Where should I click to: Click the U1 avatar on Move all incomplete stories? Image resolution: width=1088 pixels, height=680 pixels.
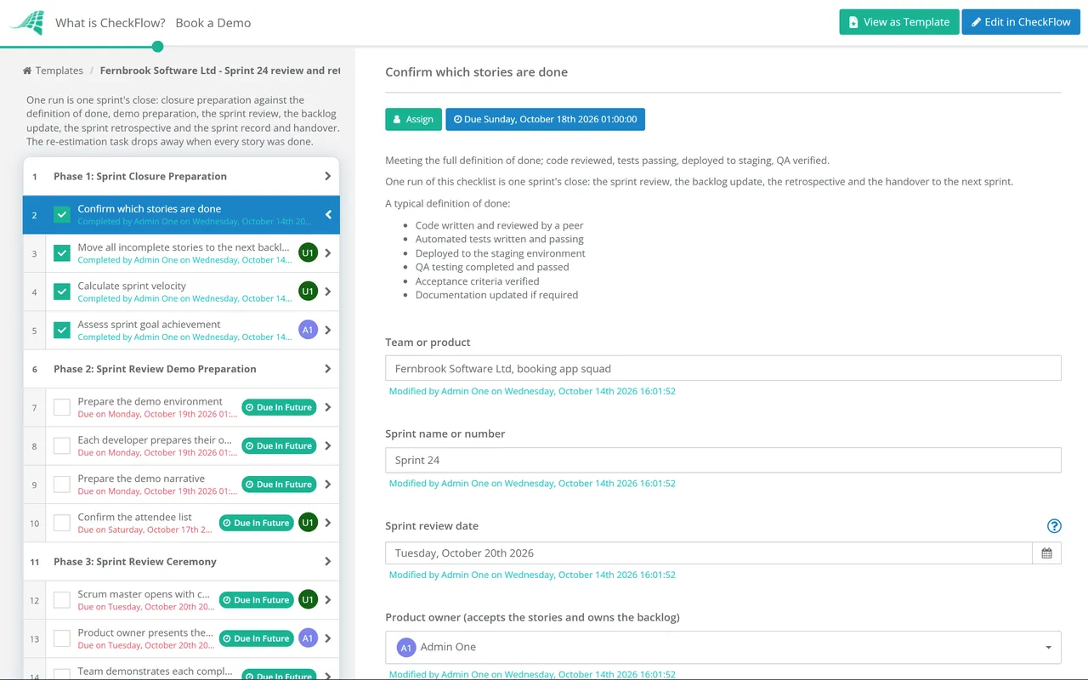pos(308,252)
